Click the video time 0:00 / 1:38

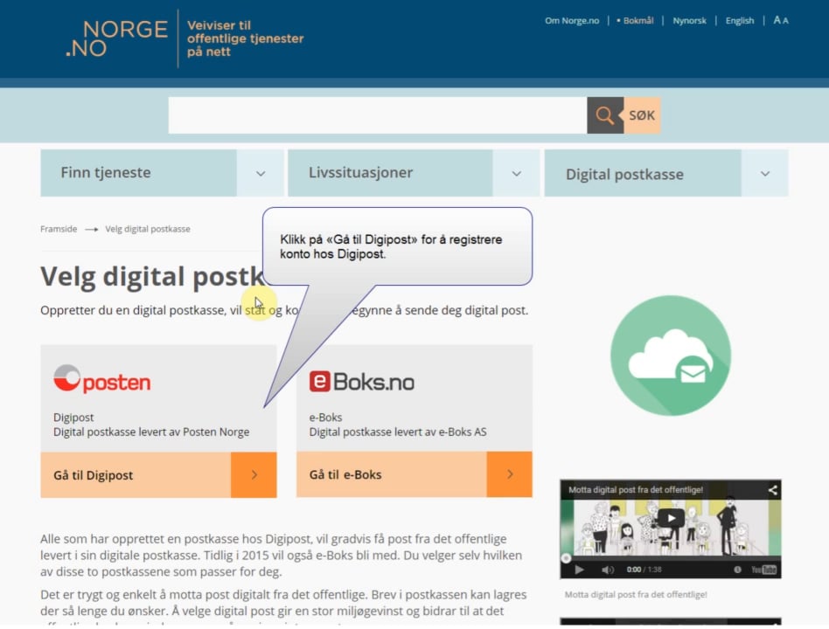tap(644, 570)
